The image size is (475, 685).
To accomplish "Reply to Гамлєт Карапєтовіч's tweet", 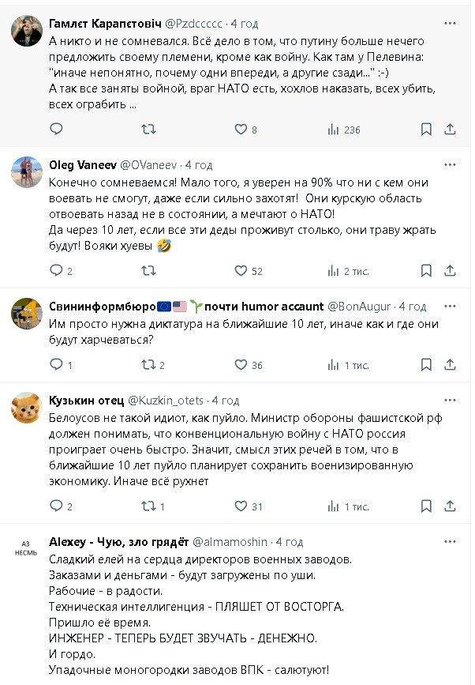I will pos(56,129).
